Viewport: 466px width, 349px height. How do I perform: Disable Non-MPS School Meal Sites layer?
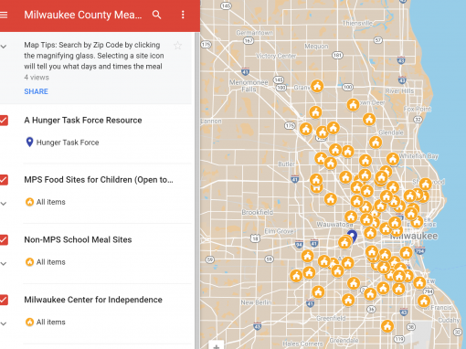pyautogui.click(x=4, y=239)
